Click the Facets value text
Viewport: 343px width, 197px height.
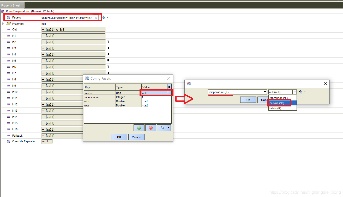(67, 17)
